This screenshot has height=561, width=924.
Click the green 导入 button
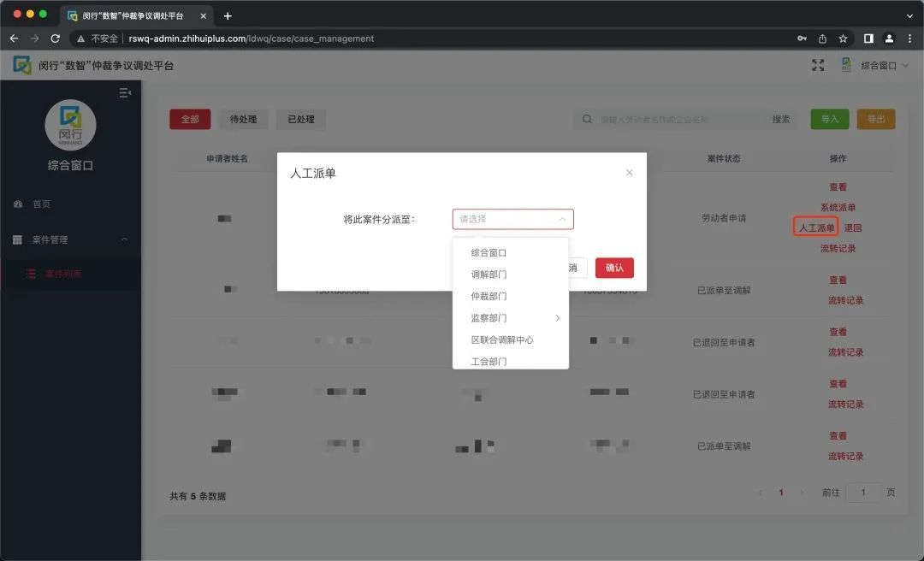(x=829, y=120)
